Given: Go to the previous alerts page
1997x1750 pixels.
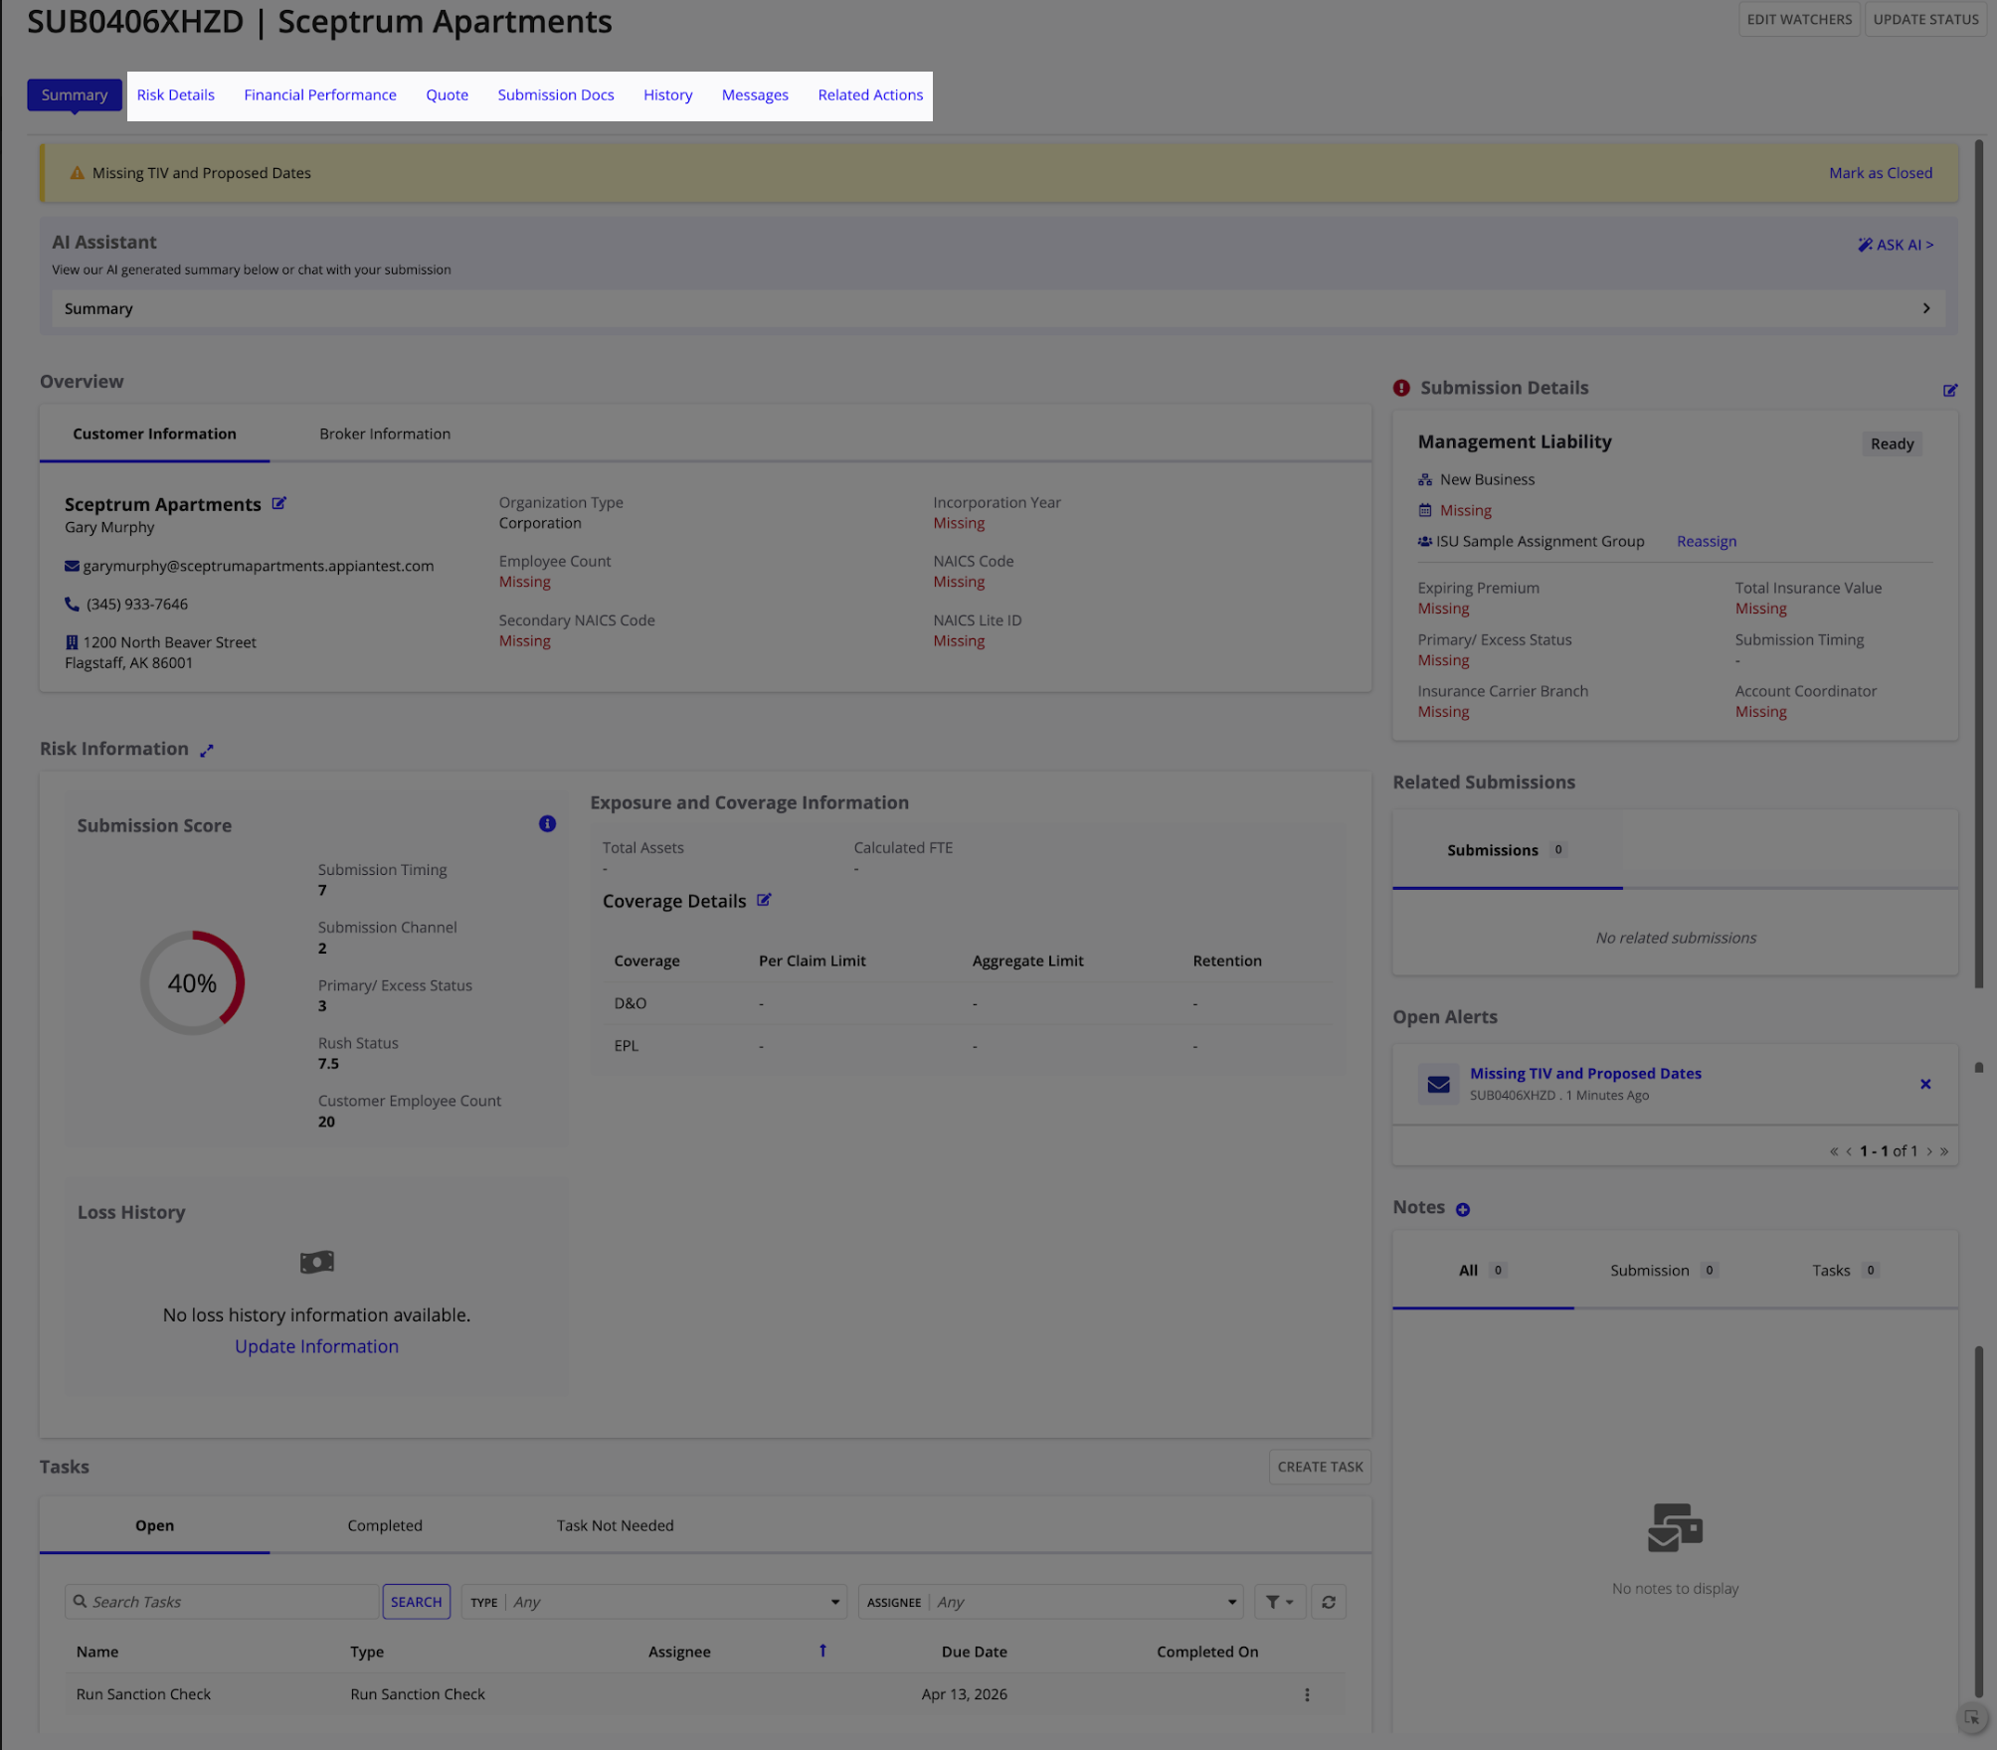Looking at the screenshot, I should (x=1849, y=1150).
